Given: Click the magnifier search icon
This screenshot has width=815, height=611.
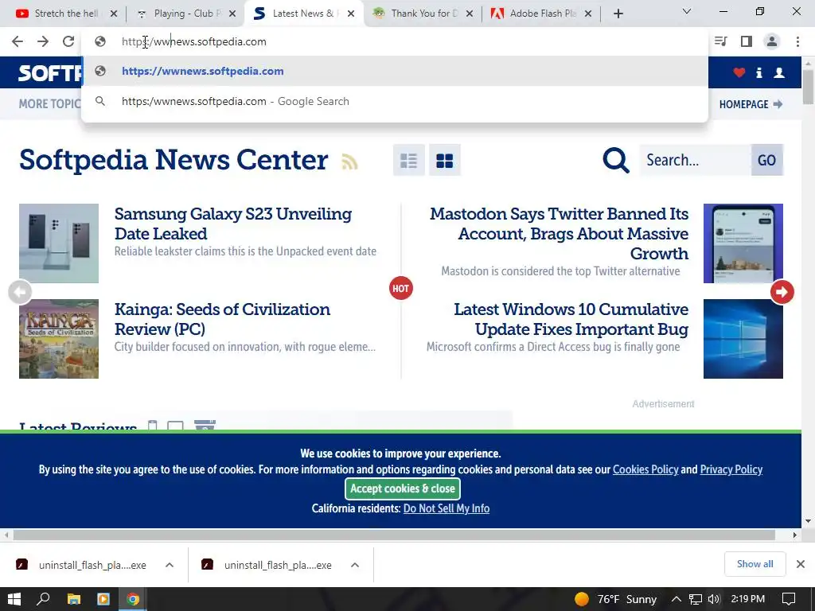Looking at the screenshot, I should coord(616,160).
